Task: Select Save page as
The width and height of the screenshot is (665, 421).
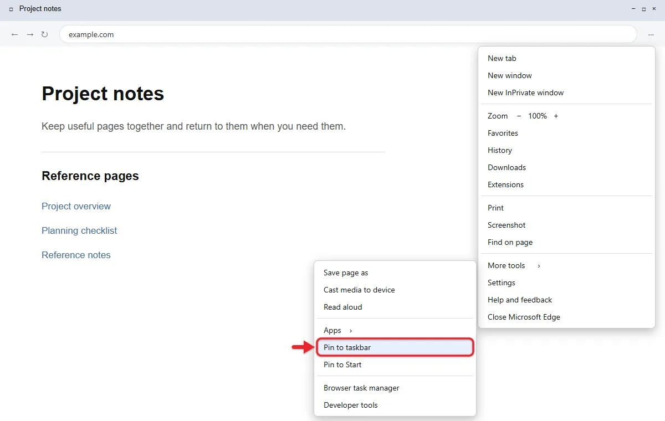Action: pyautogui.click(x=395, y=273)
